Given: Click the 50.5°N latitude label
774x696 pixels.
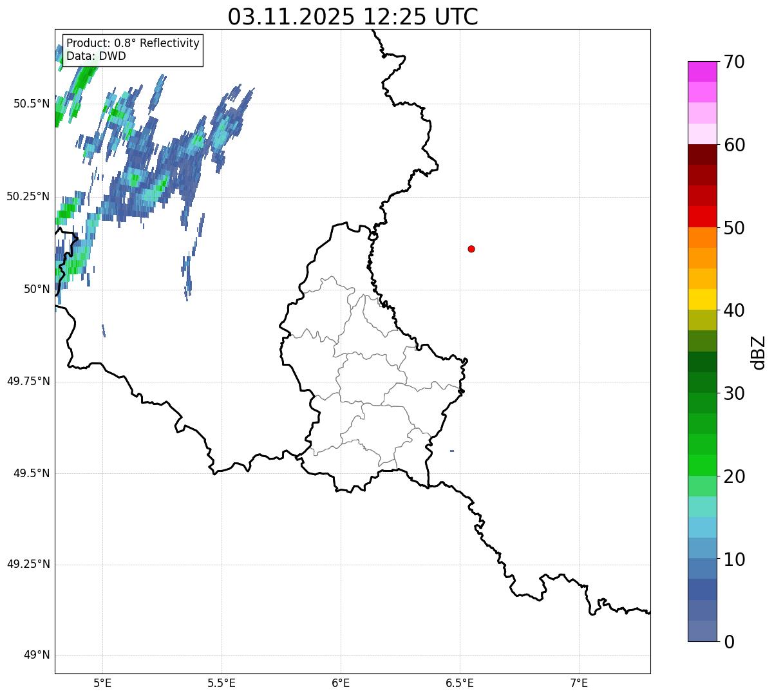Looking at the screenshot, I should pyautogui.click(x=32, y=104).
